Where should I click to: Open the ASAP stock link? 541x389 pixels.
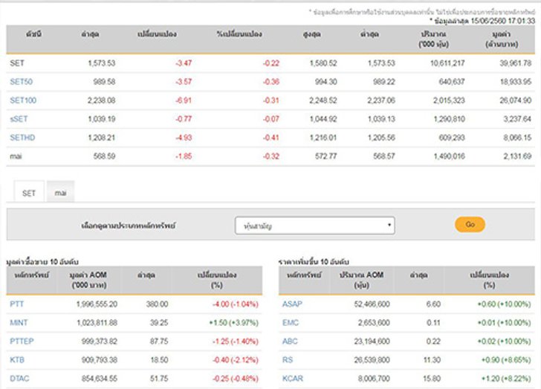click(292, 304)
